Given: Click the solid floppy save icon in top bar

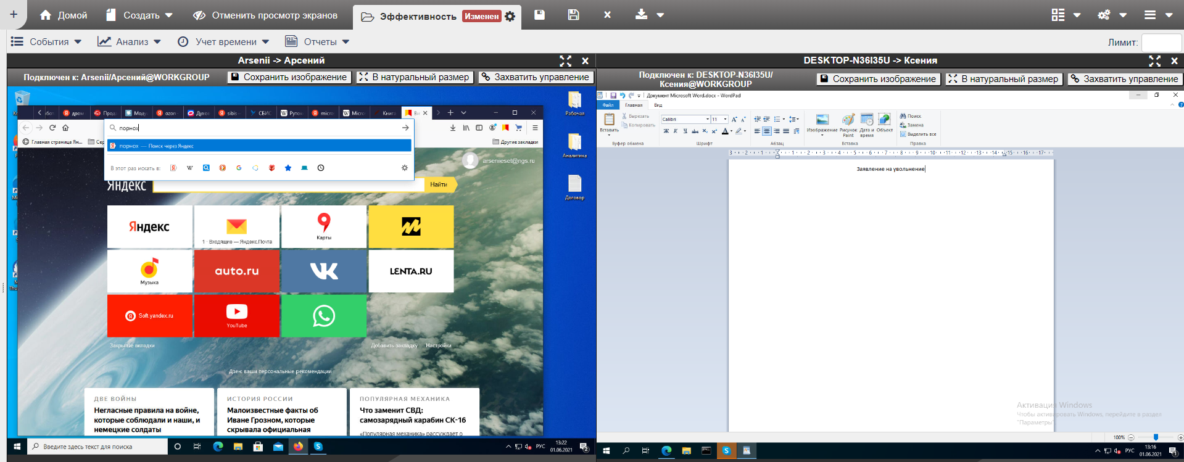Looking at the screenshot, I should tap(539, 15).
